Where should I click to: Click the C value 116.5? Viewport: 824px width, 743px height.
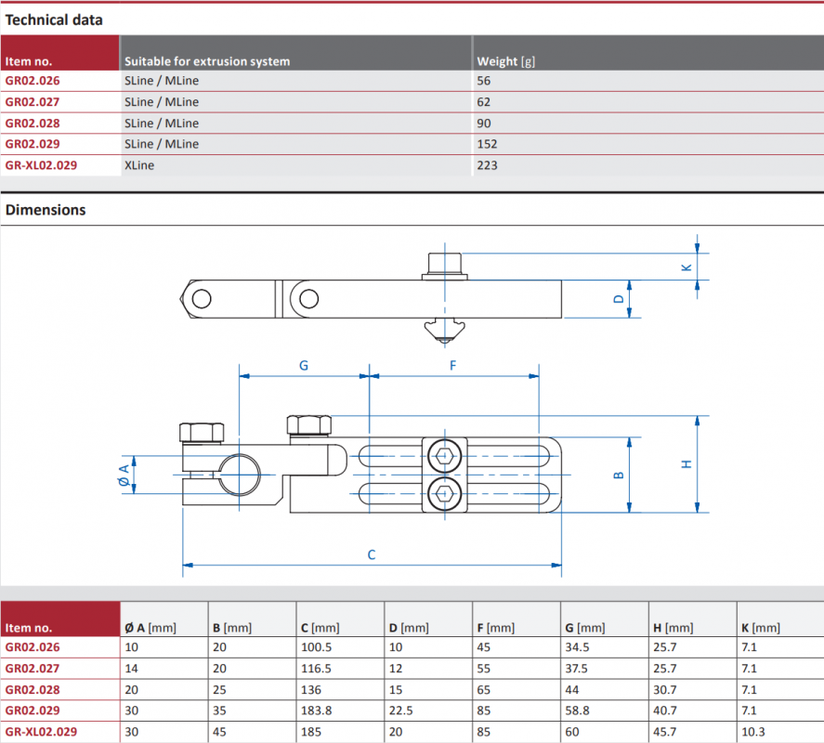pos(317,669)
